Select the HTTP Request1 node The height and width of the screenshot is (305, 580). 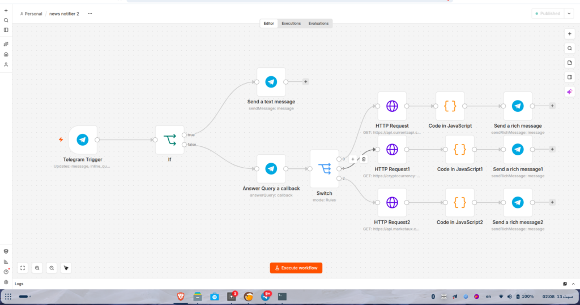[x=392, y=149]
